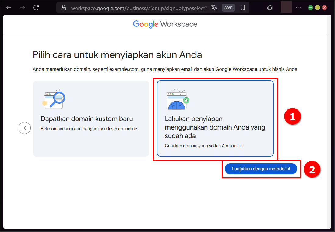Click the browser forward arrow
Image resolution: width=335 pixels, height=232 pixels.
tap(23, 8)
